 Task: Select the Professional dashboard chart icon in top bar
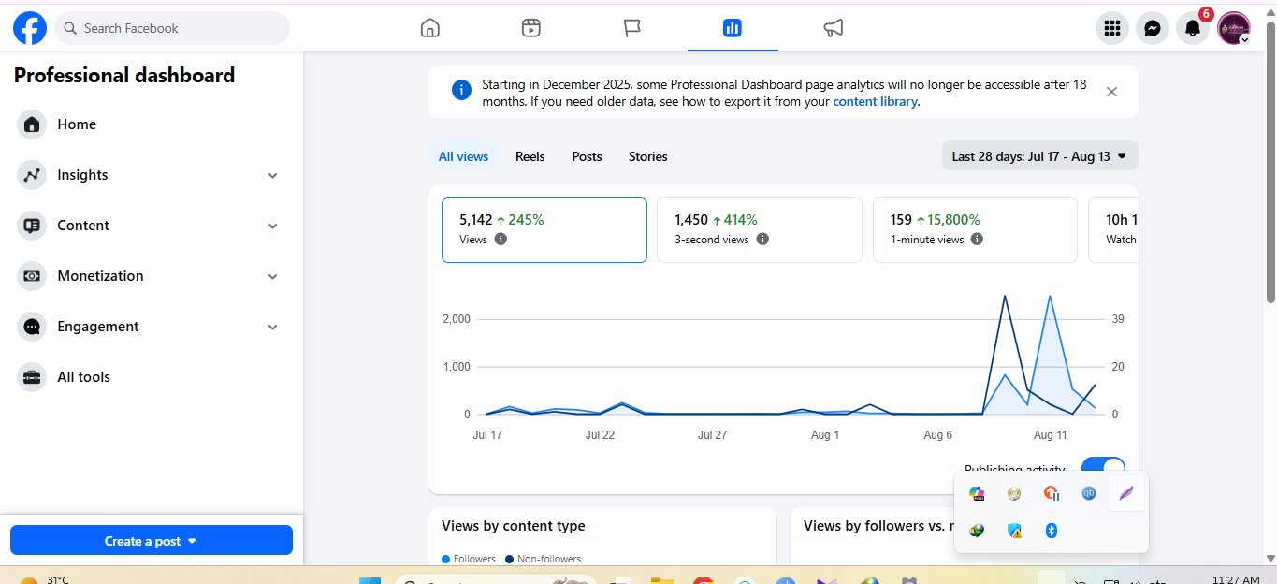[x=733, y=28]
